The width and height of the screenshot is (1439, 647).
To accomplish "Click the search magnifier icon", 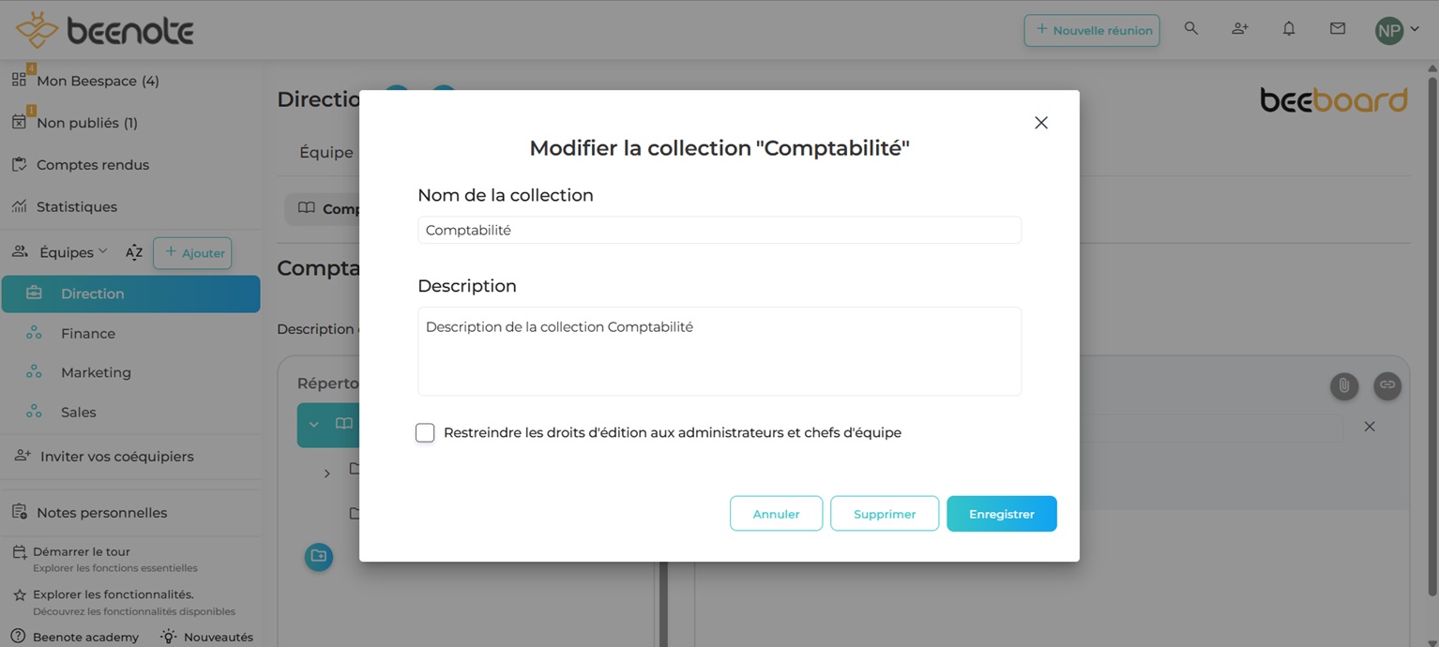I will pyautogui.click(x=1191, y=29).
